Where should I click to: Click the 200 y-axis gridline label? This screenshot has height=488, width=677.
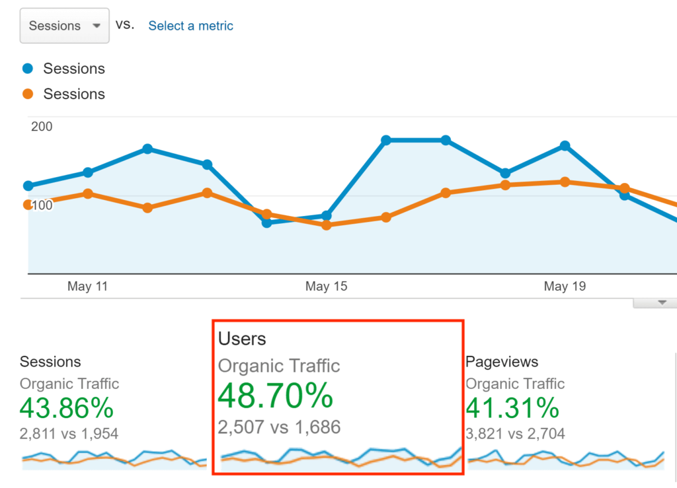pos(42,127)
